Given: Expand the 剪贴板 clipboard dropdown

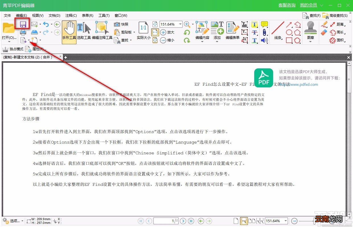Looking at the screenshot, I should (x=134, y=32).
